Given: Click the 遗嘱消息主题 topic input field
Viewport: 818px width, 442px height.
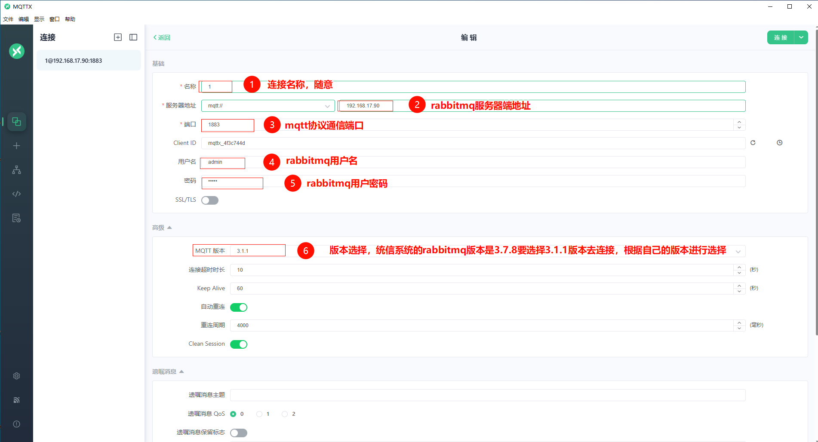Looking at the screenshot, I should (488, 395).
